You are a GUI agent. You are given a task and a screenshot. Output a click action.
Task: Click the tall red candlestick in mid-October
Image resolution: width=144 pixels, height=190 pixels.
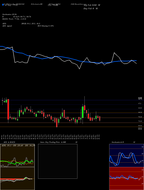pyautogui.click(x=8, y=109)
